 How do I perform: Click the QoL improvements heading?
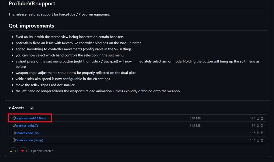pos(31,26)
